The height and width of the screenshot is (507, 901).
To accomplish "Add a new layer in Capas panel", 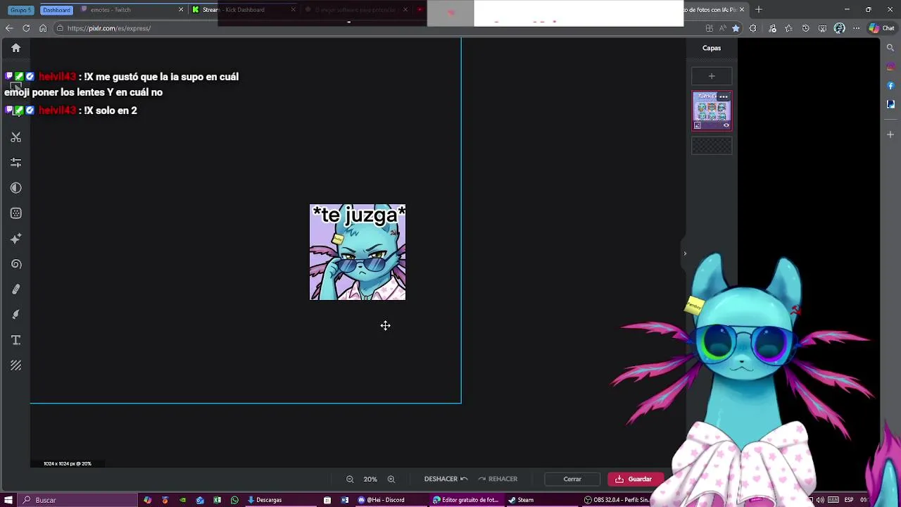I will pyautogui.click(x=712, y=76).
